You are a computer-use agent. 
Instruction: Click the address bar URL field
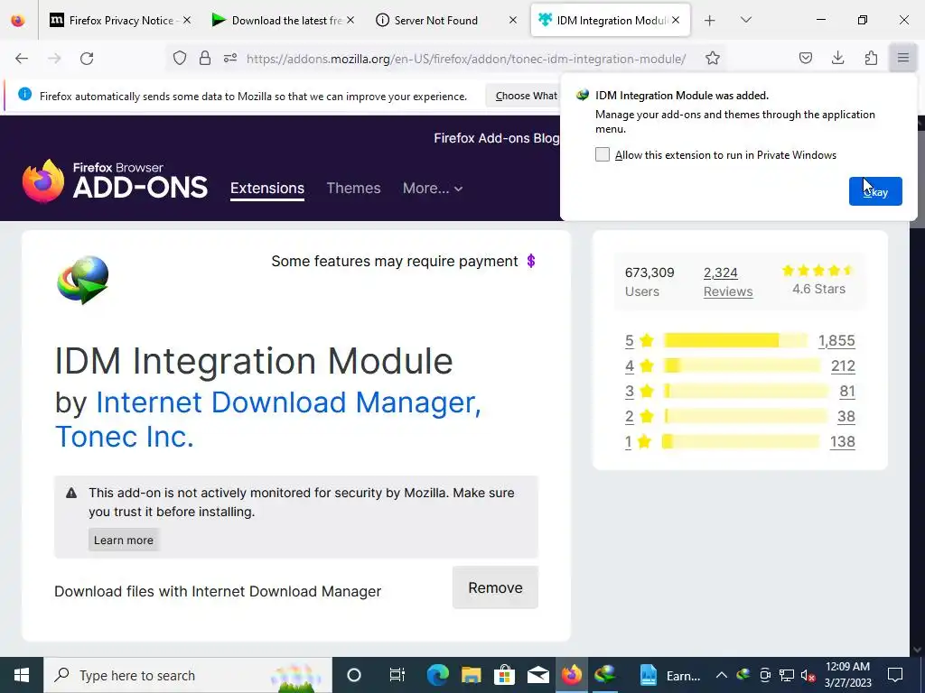pyautogui.click(x=466, y=59)
